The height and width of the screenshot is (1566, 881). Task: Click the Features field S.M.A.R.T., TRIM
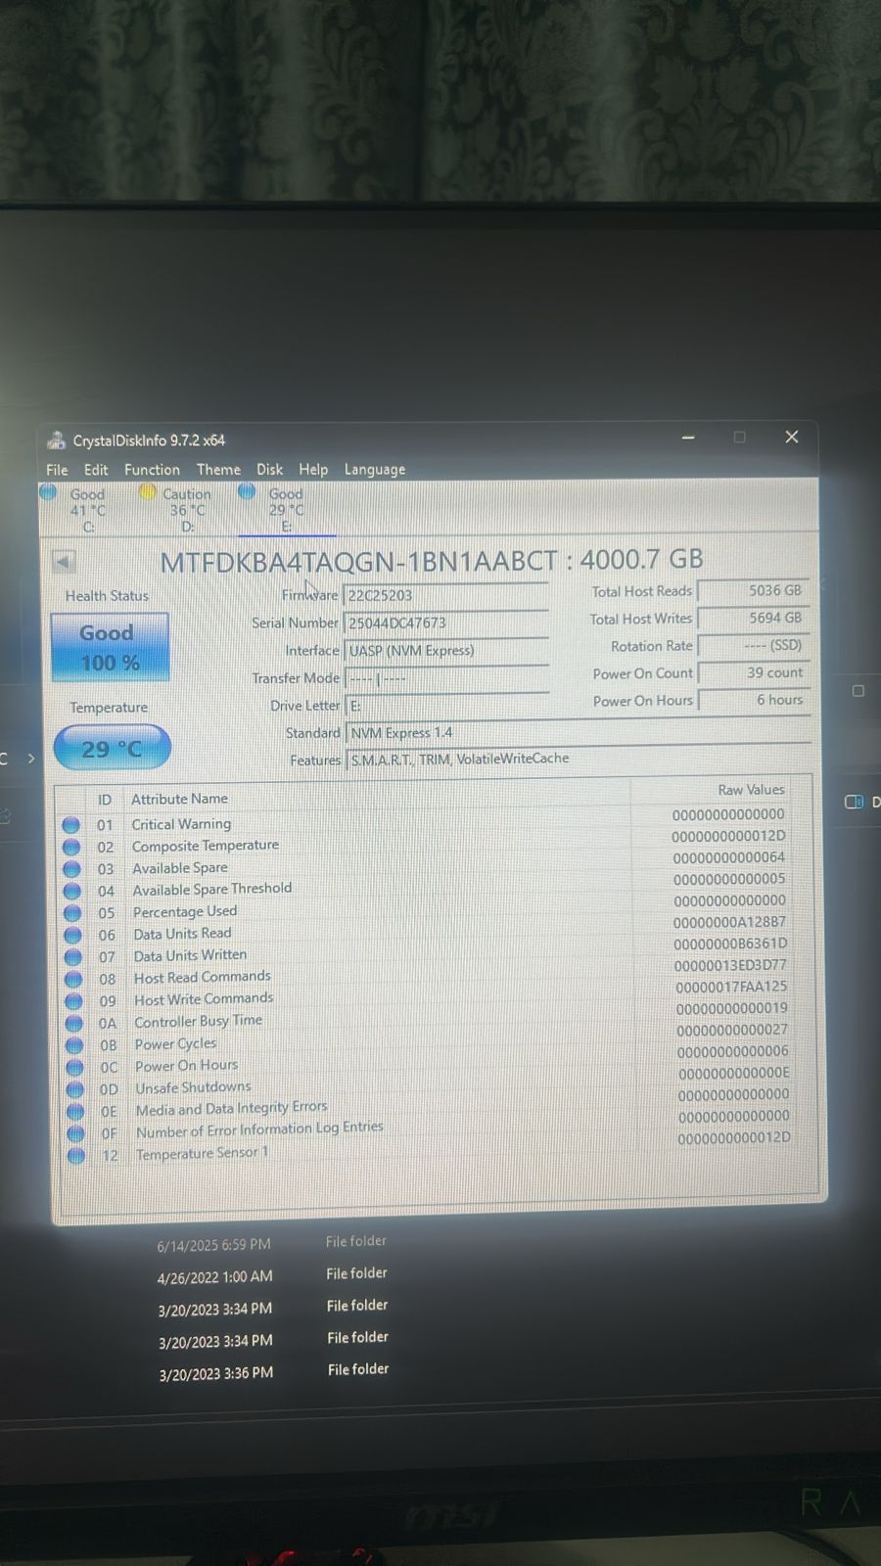coord(578,760)
